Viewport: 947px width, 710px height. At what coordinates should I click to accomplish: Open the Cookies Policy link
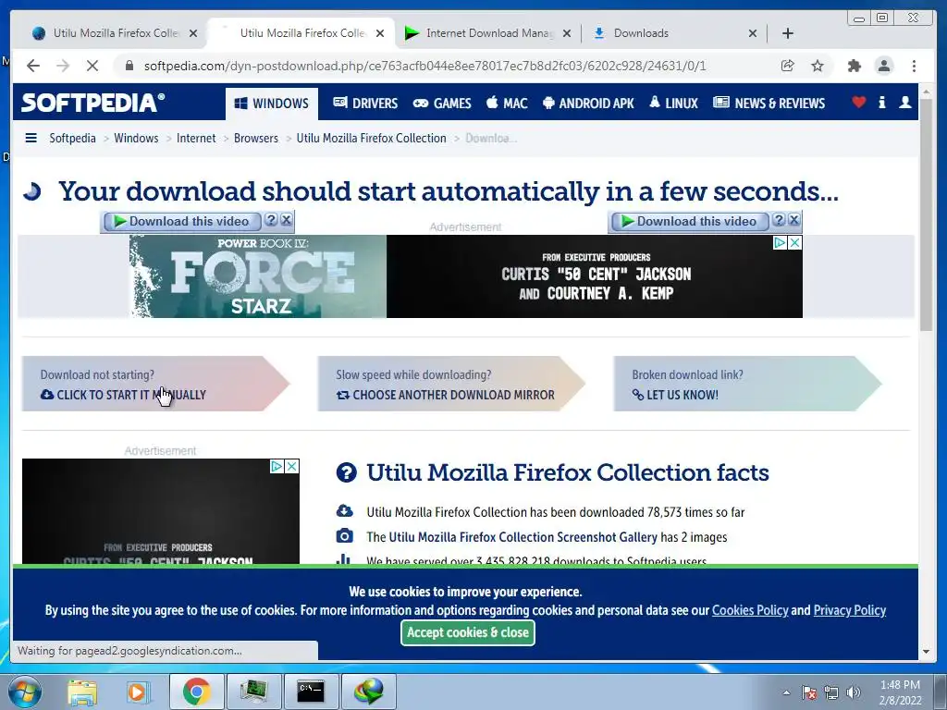pos(750,610)
